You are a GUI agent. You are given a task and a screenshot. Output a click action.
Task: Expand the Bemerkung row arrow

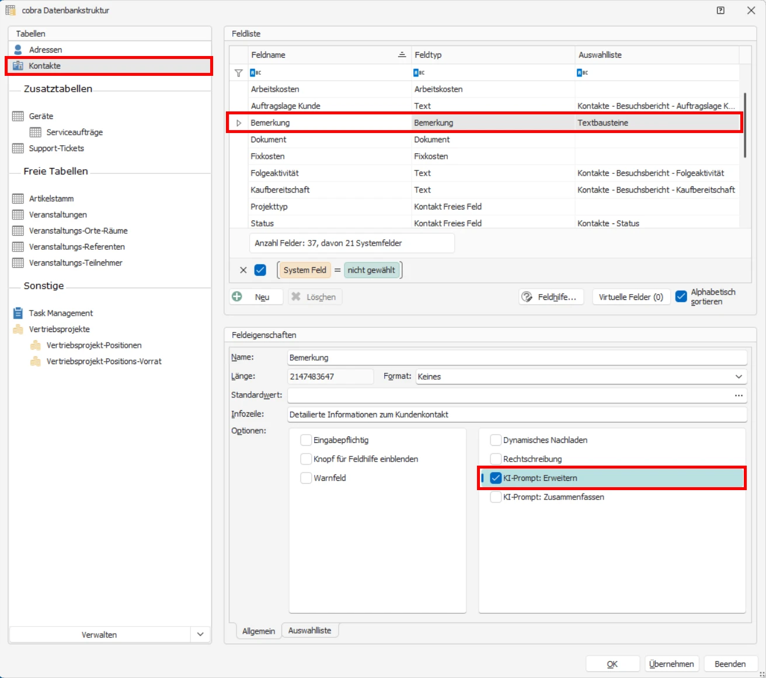click(238, 123)
